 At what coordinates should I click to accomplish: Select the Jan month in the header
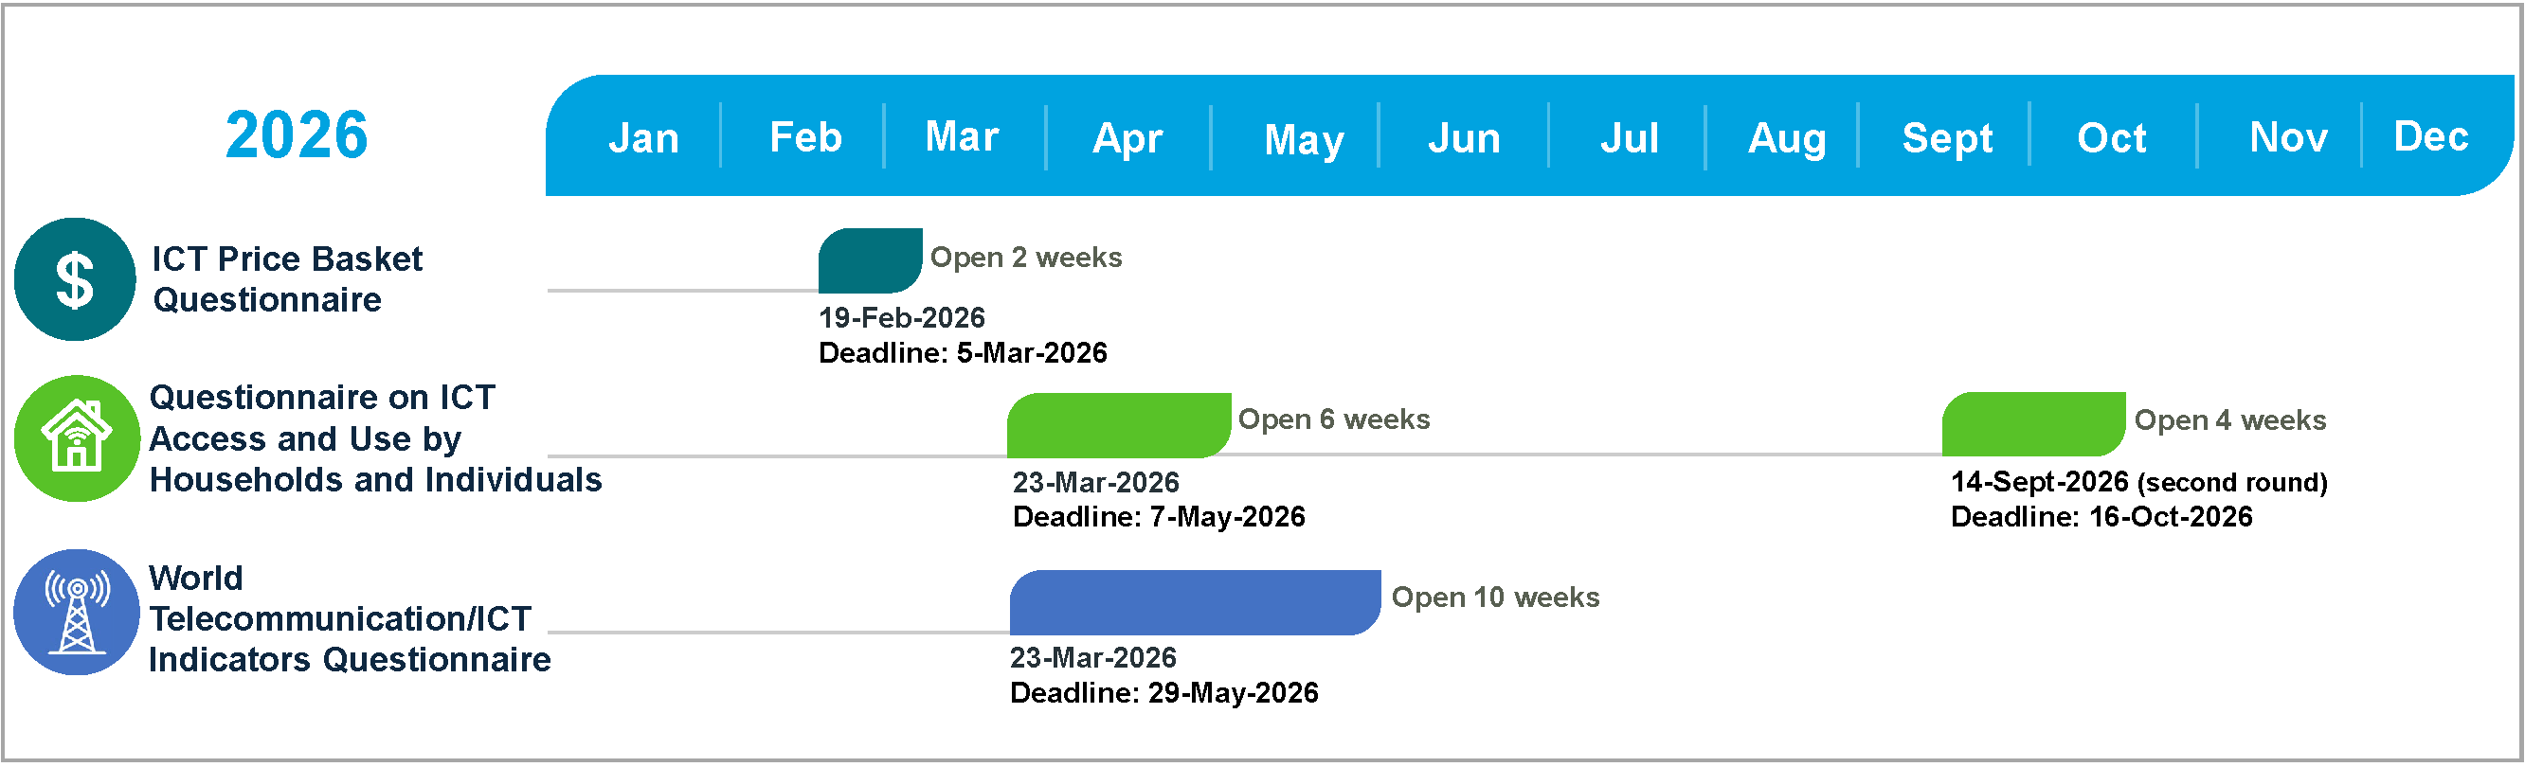click(x=643, y=138)
